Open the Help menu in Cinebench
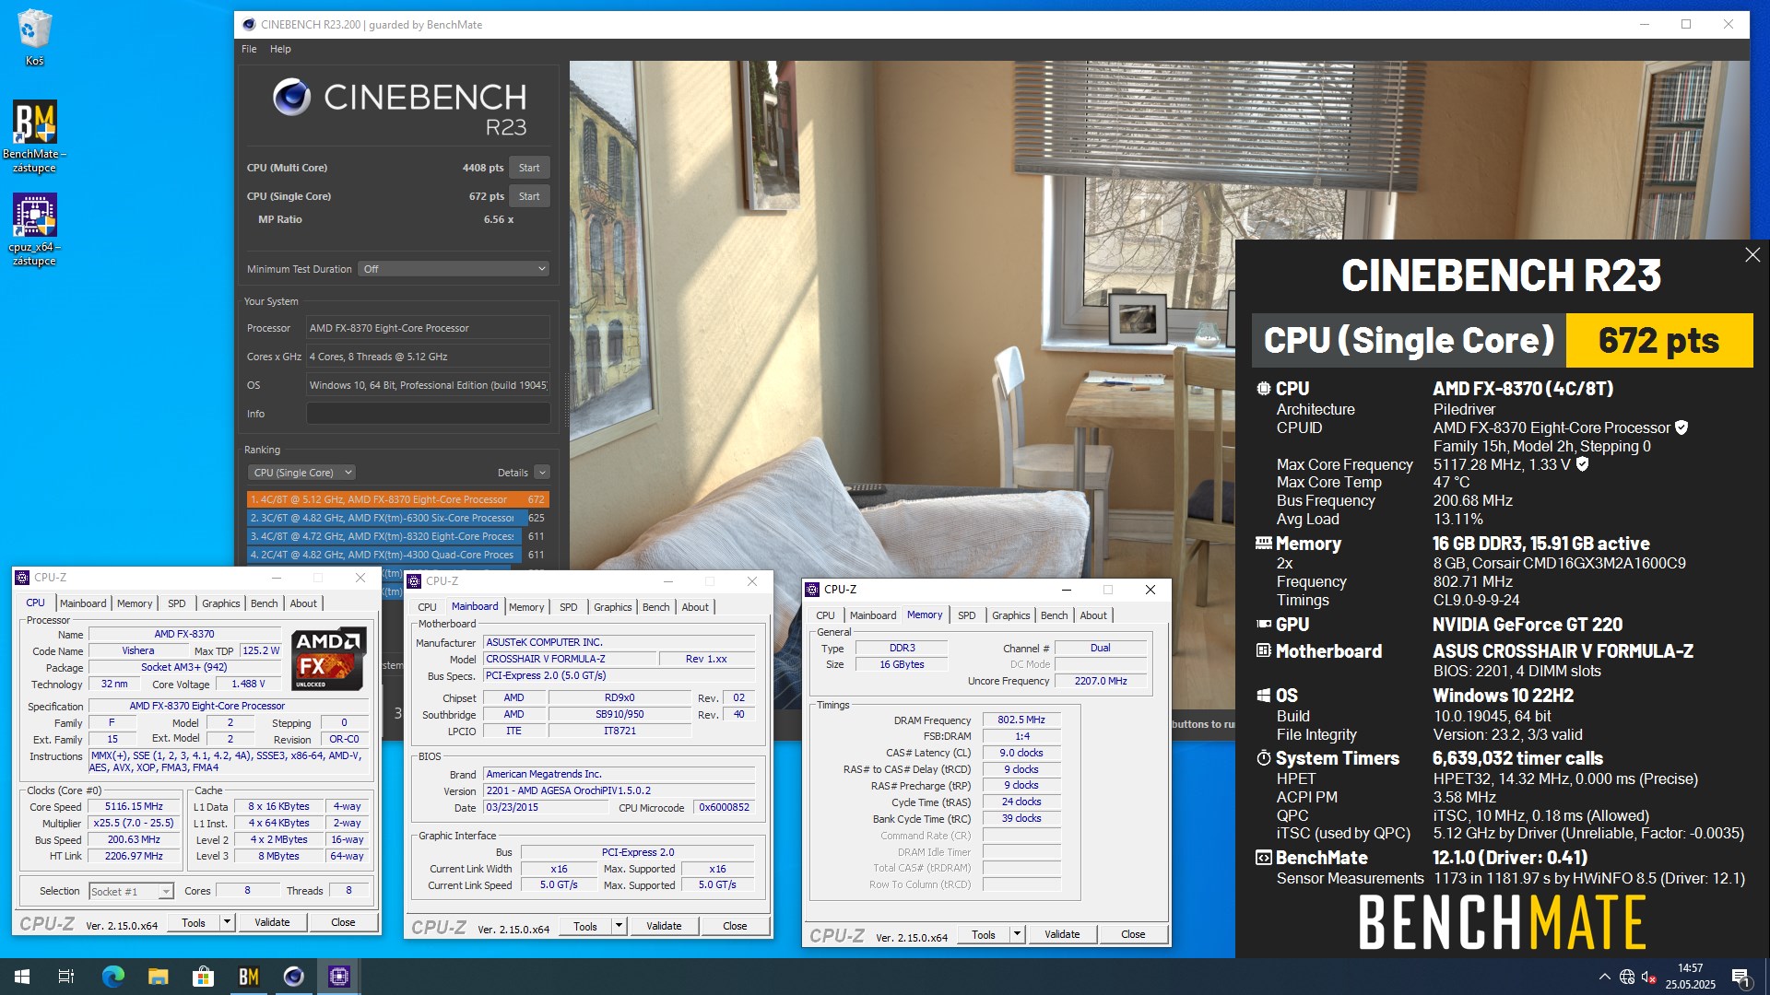The height and width of the screenshot is (995, 1770). 280,49
